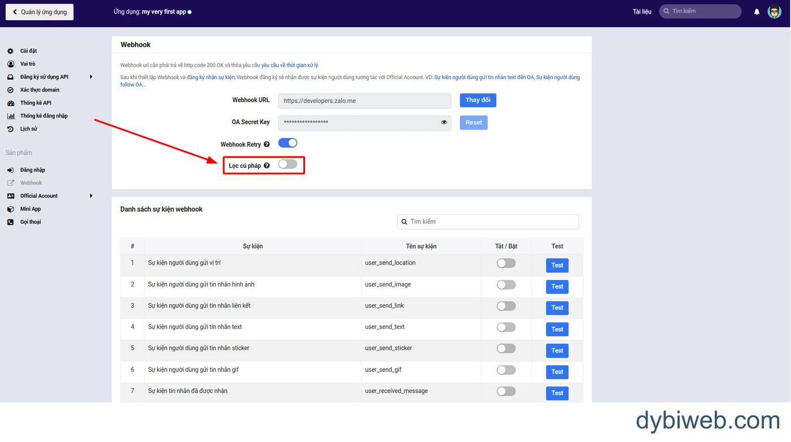Image resolution: width=791 pixels, height=442 pixels.
Task: Click the Webhook URL input field
Action: 364,101
